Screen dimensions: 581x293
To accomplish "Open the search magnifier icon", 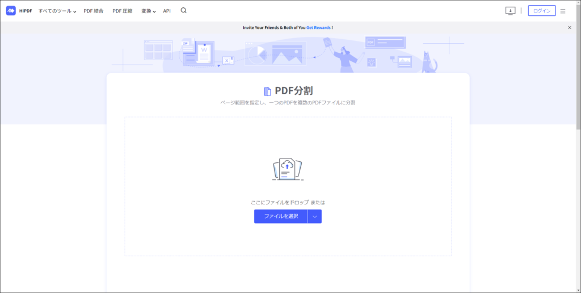I will [x=183, y=10].
